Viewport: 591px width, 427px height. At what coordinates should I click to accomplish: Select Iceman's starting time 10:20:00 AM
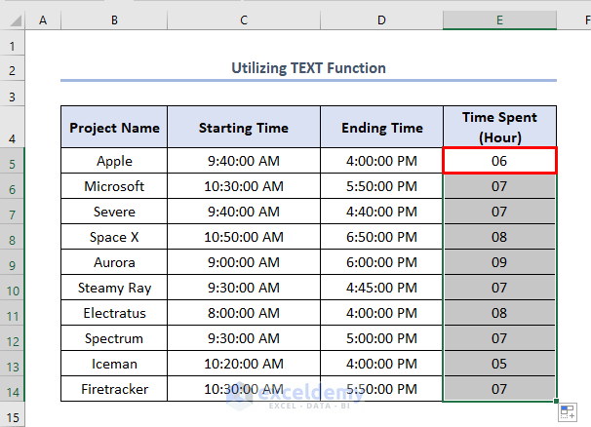244,364
